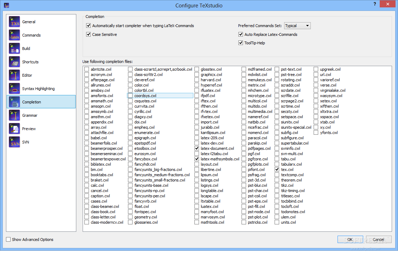This screenshot has width=398, height=255.
Task: Check the tikz.cwl completion file
Action: click(277, 185)
